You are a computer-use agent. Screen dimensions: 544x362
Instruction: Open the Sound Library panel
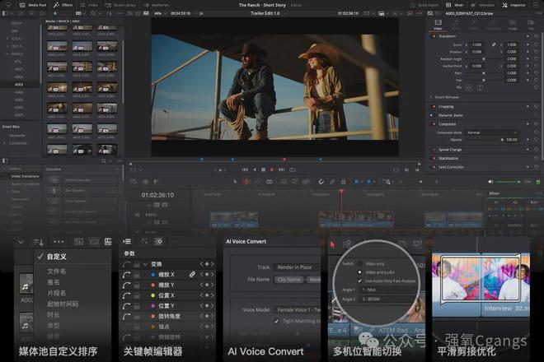pos(123,4)
